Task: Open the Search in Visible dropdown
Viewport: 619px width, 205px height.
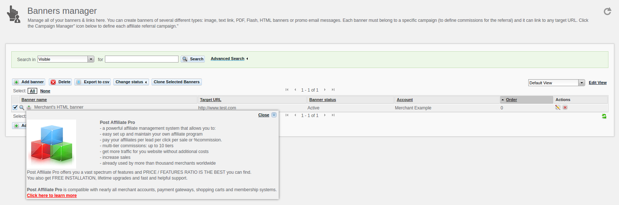Action: (91, 59)
